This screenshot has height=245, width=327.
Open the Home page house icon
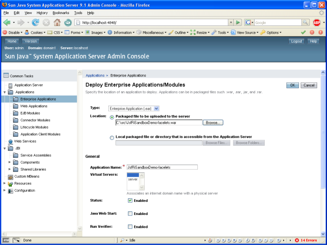point(57,22)
